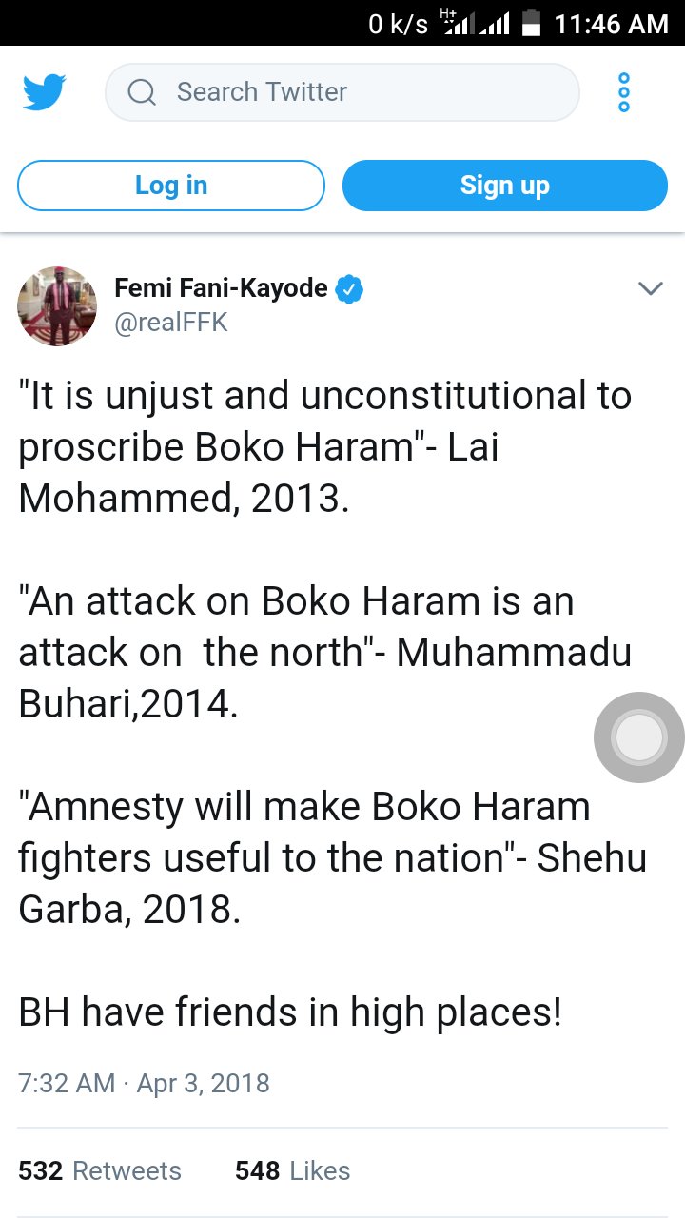Click the Log in button
Viewport: 685px width, 1218px height.
(171, 186)
